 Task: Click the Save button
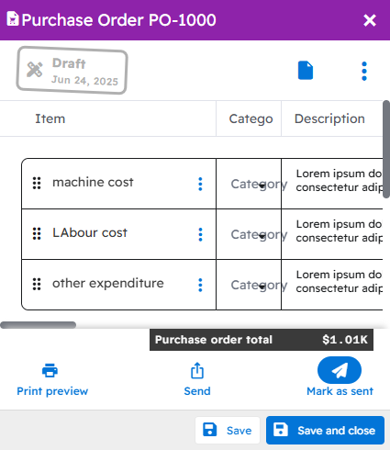point(228,430)
